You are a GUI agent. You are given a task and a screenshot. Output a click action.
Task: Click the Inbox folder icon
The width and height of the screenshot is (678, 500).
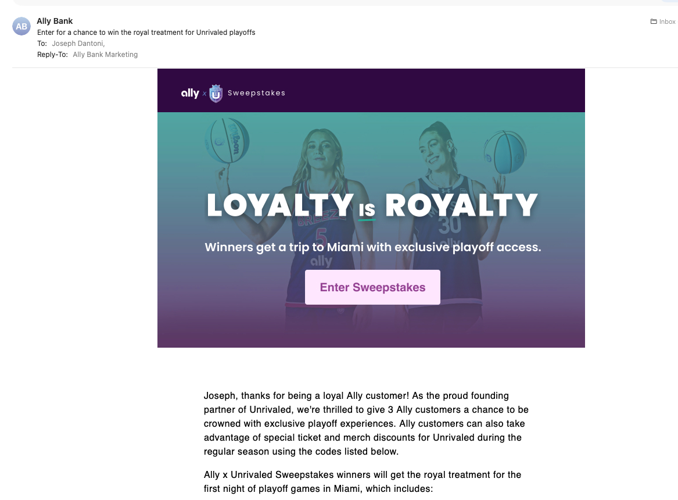pyautogui.click(x=654, y=22)
